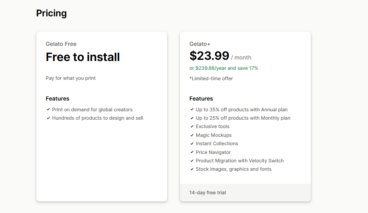Click Features heading in Gelato Free card
Image resolution: width=368 pixels, height=213 pixels.
57,99
